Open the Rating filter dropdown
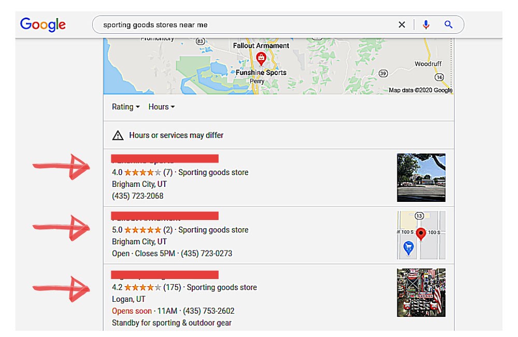This screenshot has width=518, height=337. (x=126, y=107)
